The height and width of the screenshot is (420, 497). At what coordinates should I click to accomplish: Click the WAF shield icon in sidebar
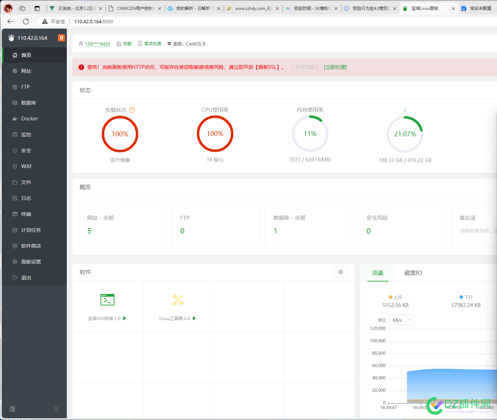tap(15, 166)
